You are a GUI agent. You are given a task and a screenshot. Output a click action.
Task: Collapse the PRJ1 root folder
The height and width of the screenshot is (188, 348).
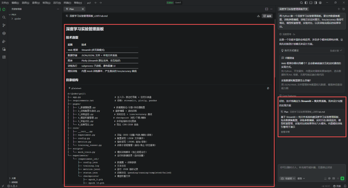pyautogui.click(x=14, y=14)
